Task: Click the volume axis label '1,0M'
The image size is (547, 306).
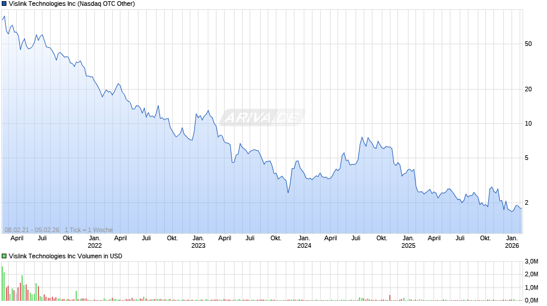Action: pos(531,287)
